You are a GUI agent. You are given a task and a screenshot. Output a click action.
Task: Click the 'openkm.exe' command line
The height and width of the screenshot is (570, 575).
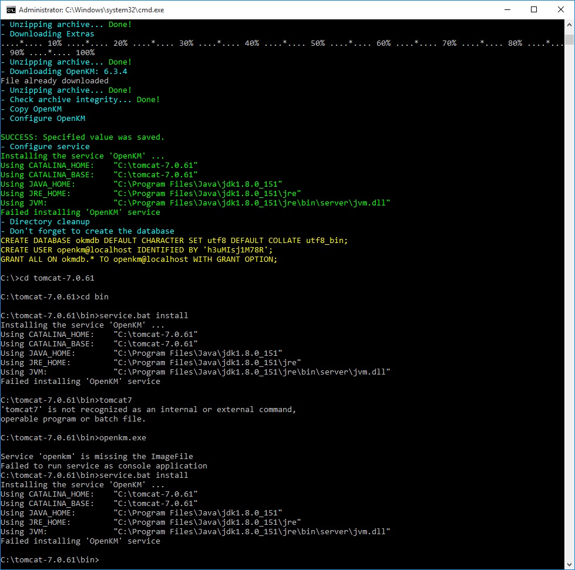73,438
